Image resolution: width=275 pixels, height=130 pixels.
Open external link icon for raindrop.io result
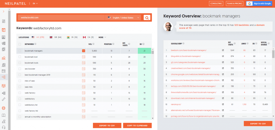pos(223,104)
